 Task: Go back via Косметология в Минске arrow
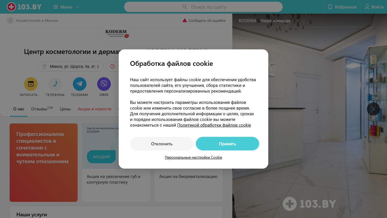tap(10, 20)
